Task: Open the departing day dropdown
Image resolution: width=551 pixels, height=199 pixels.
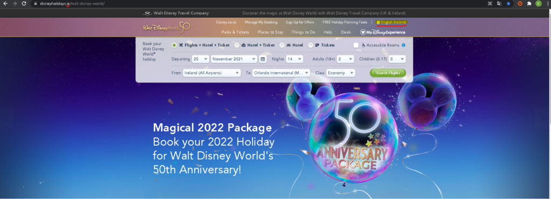Action: [201, 59]
